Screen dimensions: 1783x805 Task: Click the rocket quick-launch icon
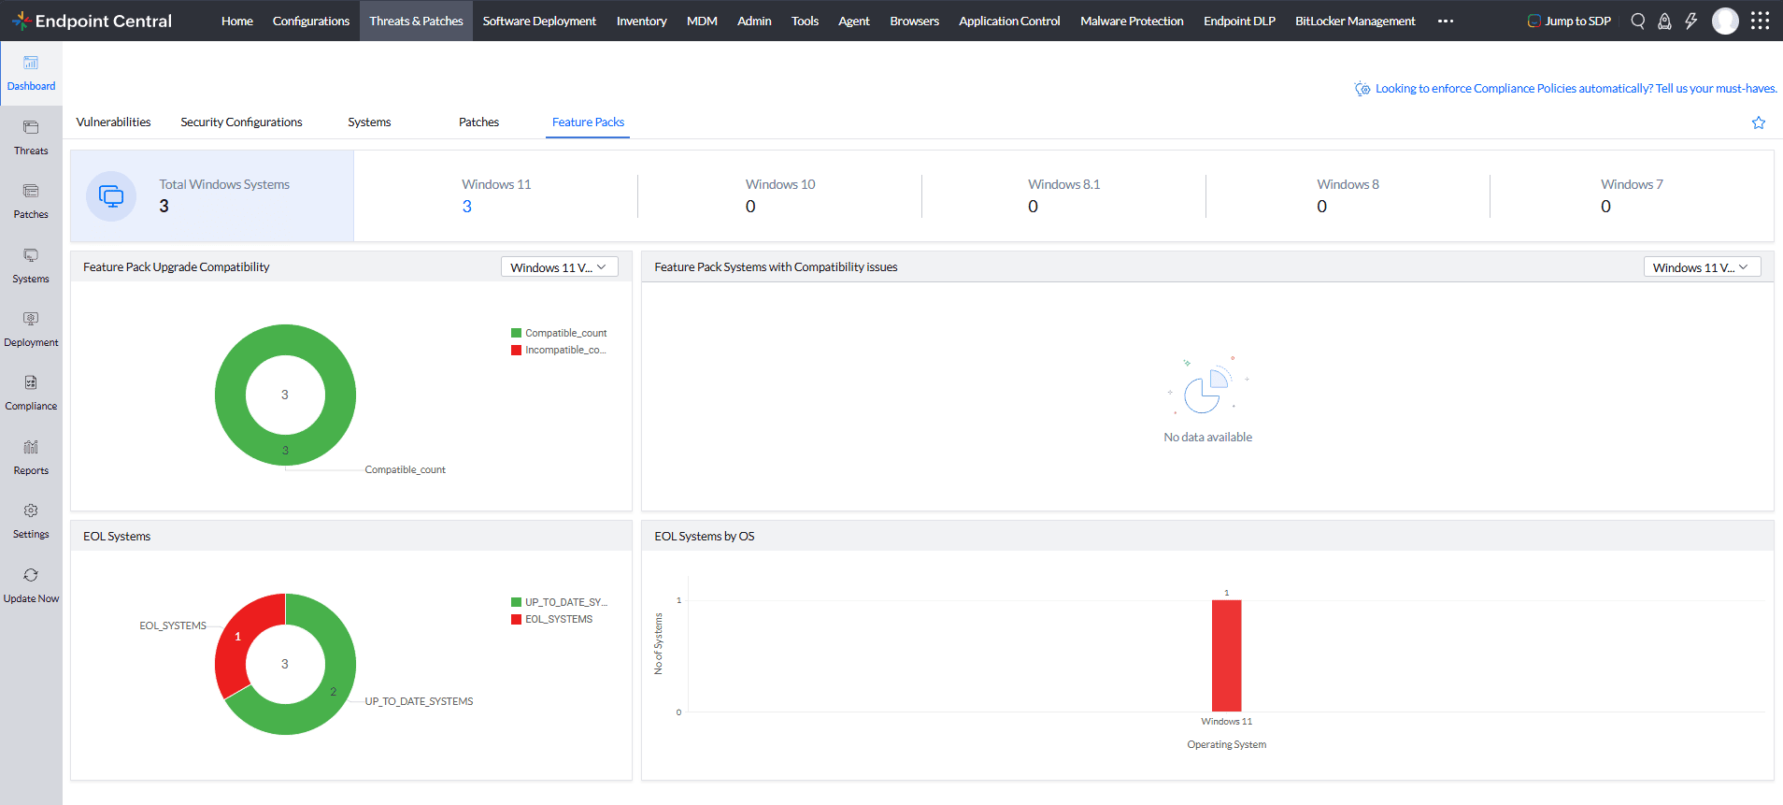(x=1664, y=21)
